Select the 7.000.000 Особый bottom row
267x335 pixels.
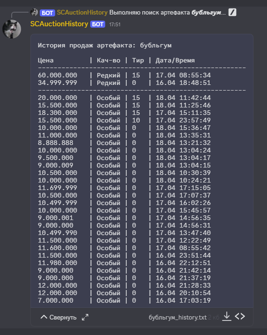(124, 300)
